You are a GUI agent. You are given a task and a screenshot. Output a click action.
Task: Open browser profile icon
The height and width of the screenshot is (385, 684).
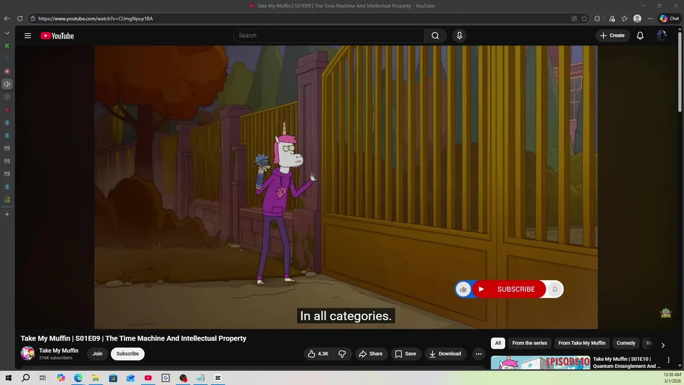coord(637,19)
